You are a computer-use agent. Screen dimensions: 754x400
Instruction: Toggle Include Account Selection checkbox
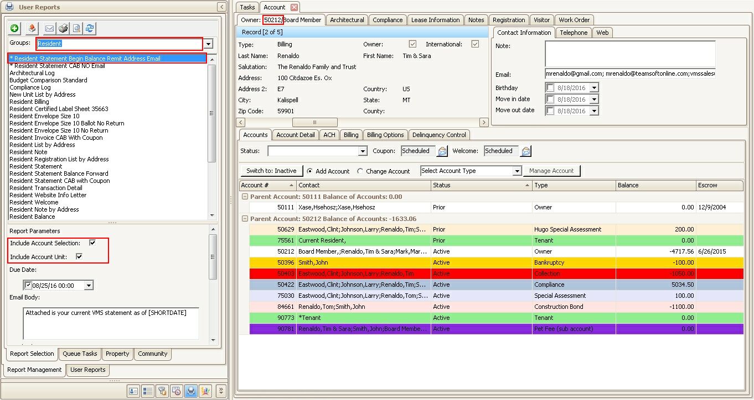coord(92,243)
